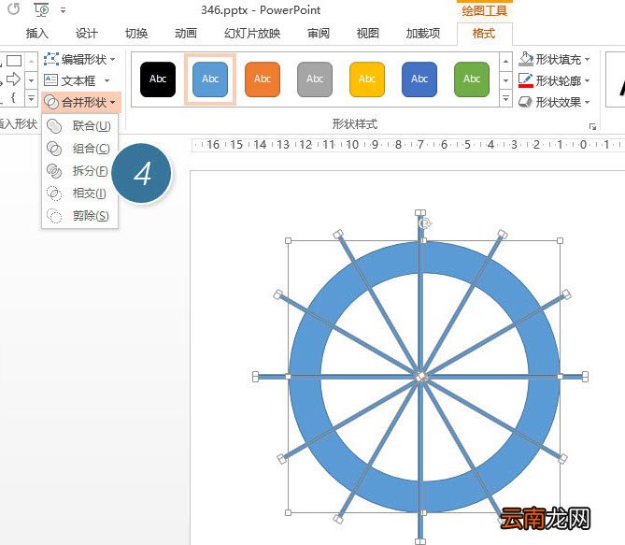This screenshot has width=625, height=545.
Task: Select the right arrow shape in gallery
Action: [x=14, y=79]
